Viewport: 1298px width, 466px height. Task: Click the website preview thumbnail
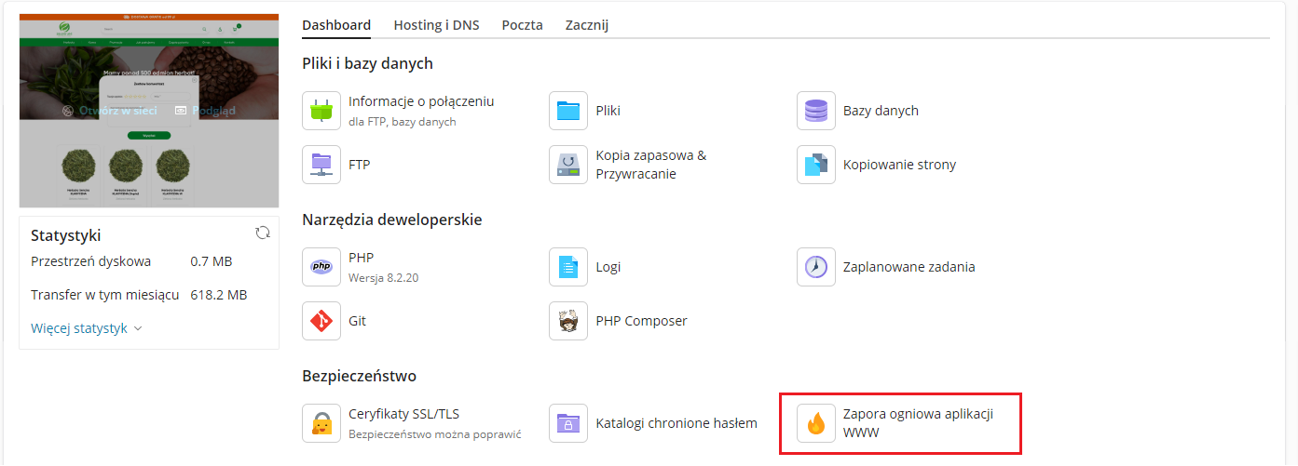tap(149, 111)
